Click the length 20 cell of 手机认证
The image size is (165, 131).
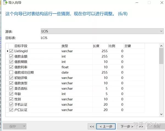click(x=100, y=105)
